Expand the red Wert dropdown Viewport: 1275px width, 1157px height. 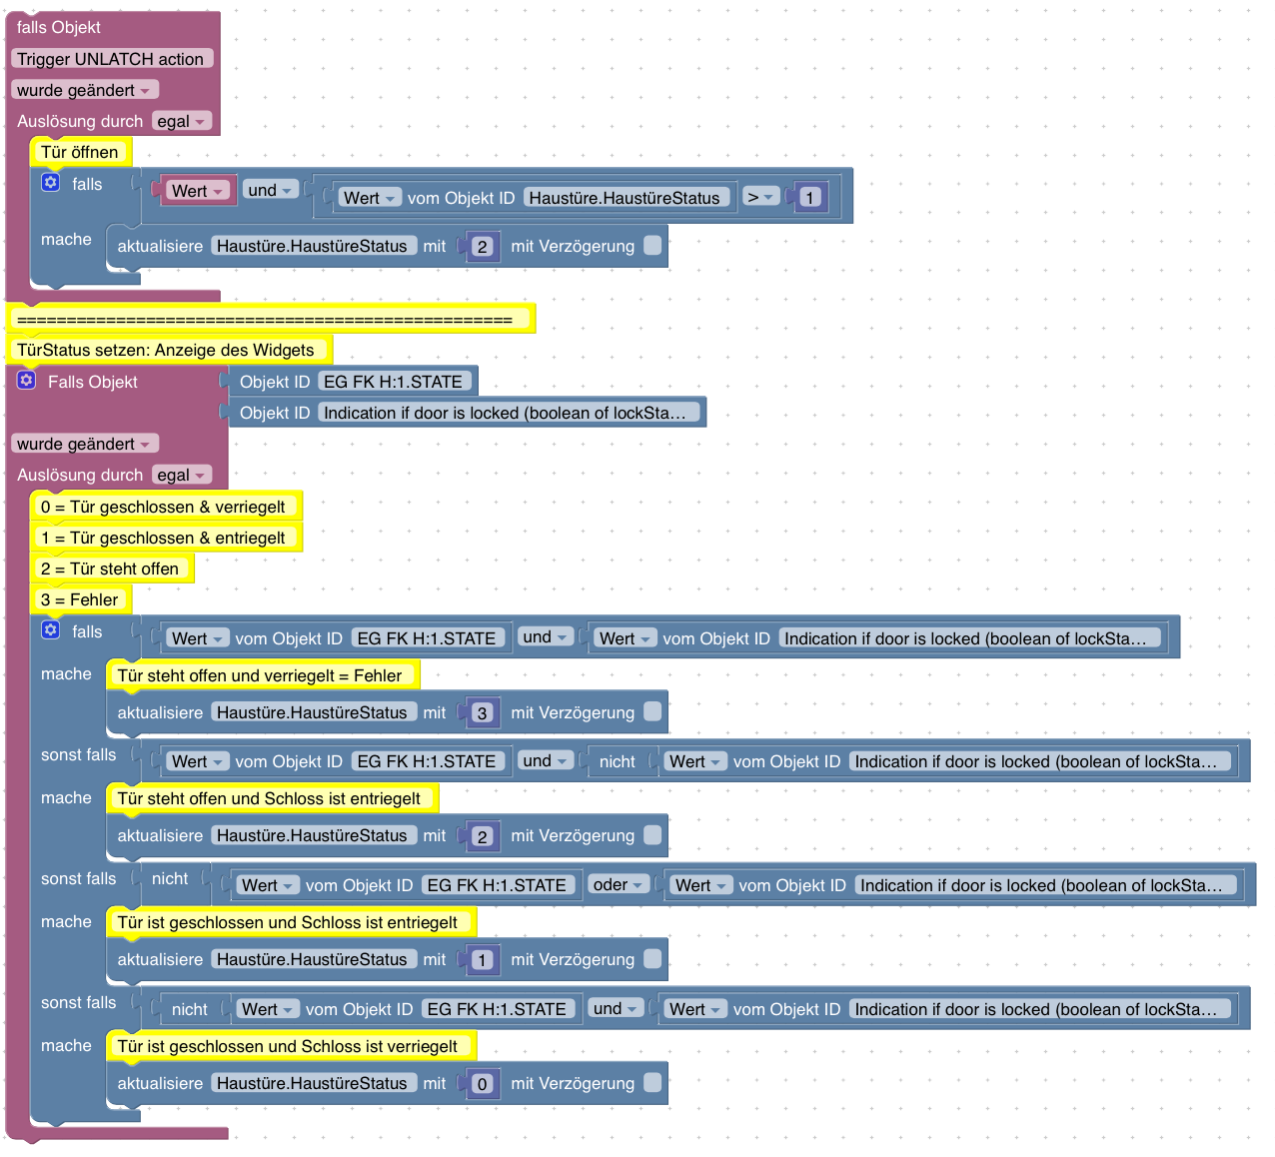[196, 191]
